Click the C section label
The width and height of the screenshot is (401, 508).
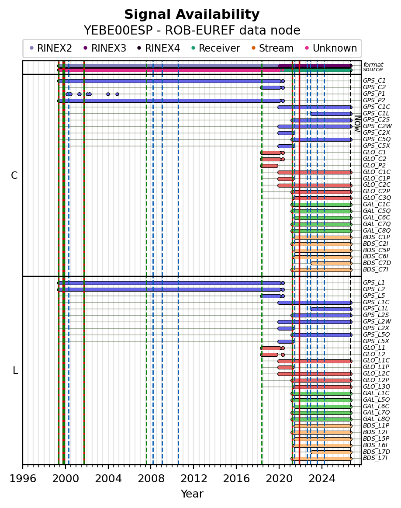14,175
